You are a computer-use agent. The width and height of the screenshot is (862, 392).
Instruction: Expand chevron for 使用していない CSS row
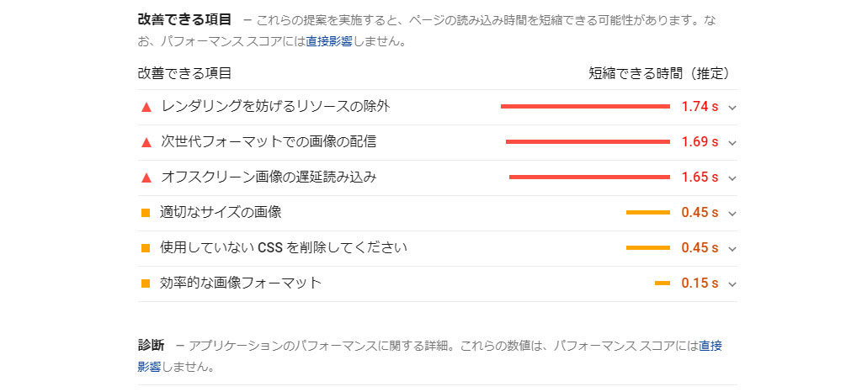(x=732, y=249)
